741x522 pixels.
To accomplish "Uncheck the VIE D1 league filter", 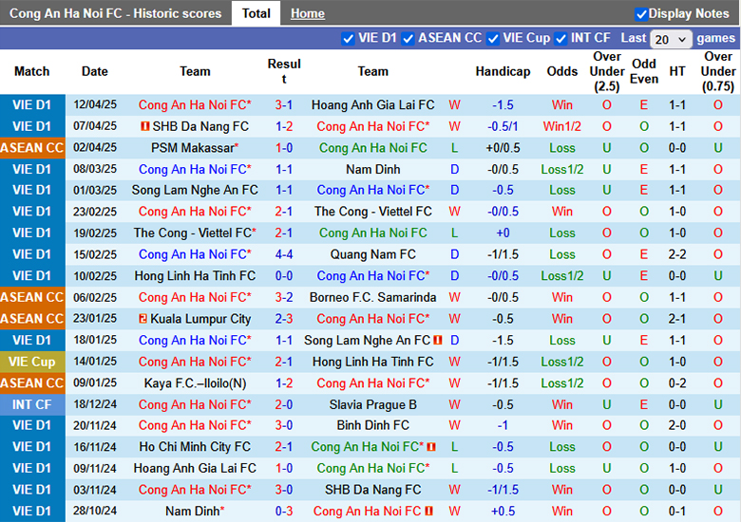I will [x=348, y=39].
